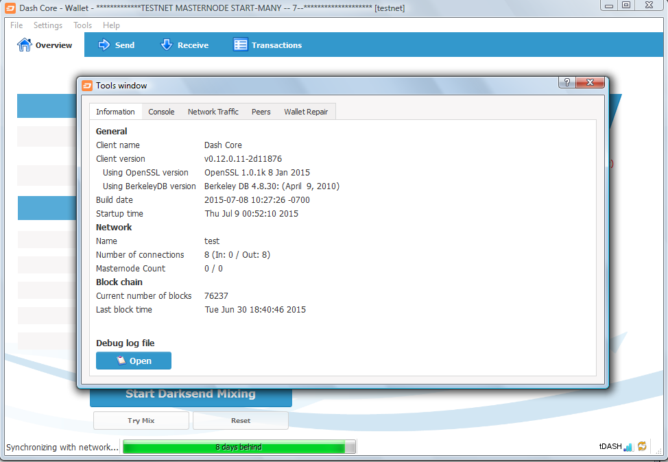The image size is (668, 462).
Task: Click network name value test
Action: click(212, 241)
